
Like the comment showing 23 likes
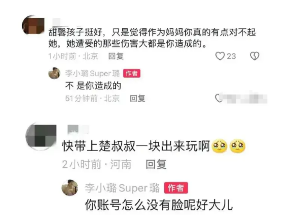click(220, 56)
